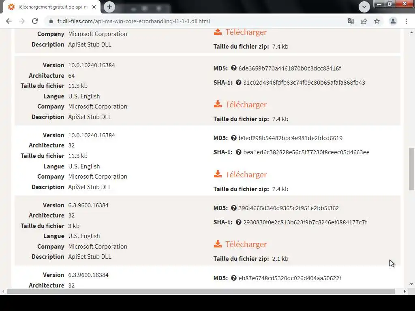
Task: Télécharger the 64-bit 10.0.10240.16384 version
Action: [x=246, y=104]
